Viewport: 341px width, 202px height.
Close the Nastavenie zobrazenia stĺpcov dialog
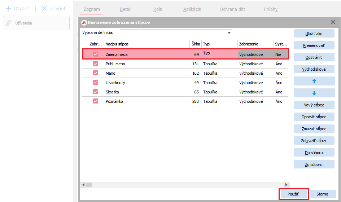point(333,22)
